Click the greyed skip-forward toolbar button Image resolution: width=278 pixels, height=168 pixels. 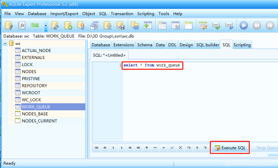(257, 25)
